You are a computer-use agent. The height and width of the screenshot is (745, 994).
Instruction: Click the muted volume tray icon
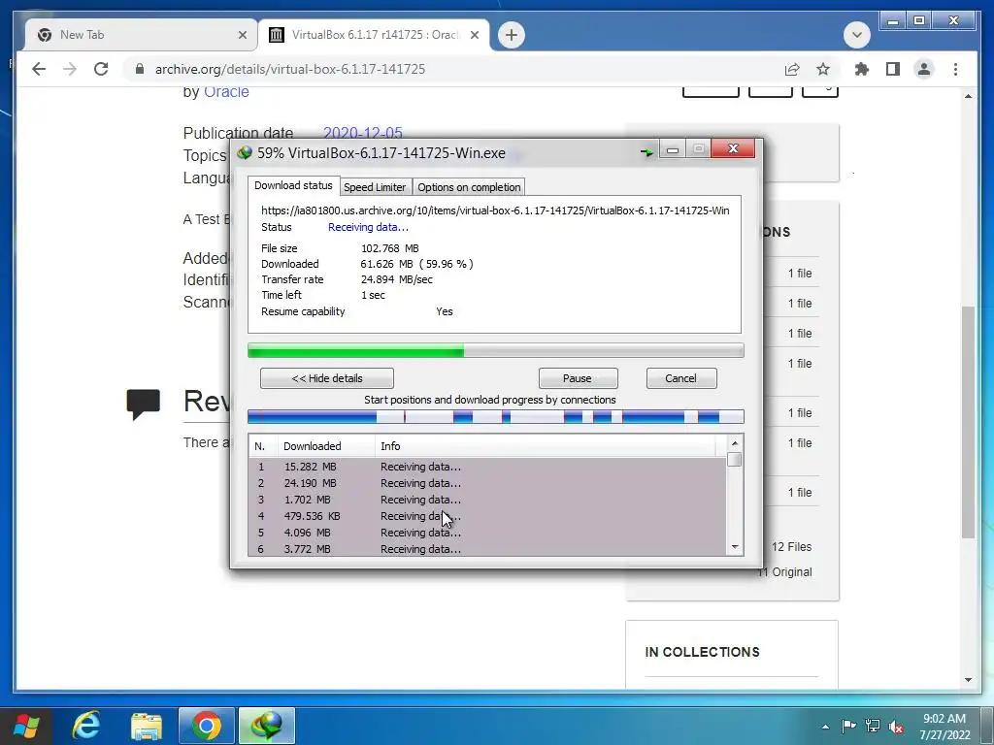coord(896,727)
